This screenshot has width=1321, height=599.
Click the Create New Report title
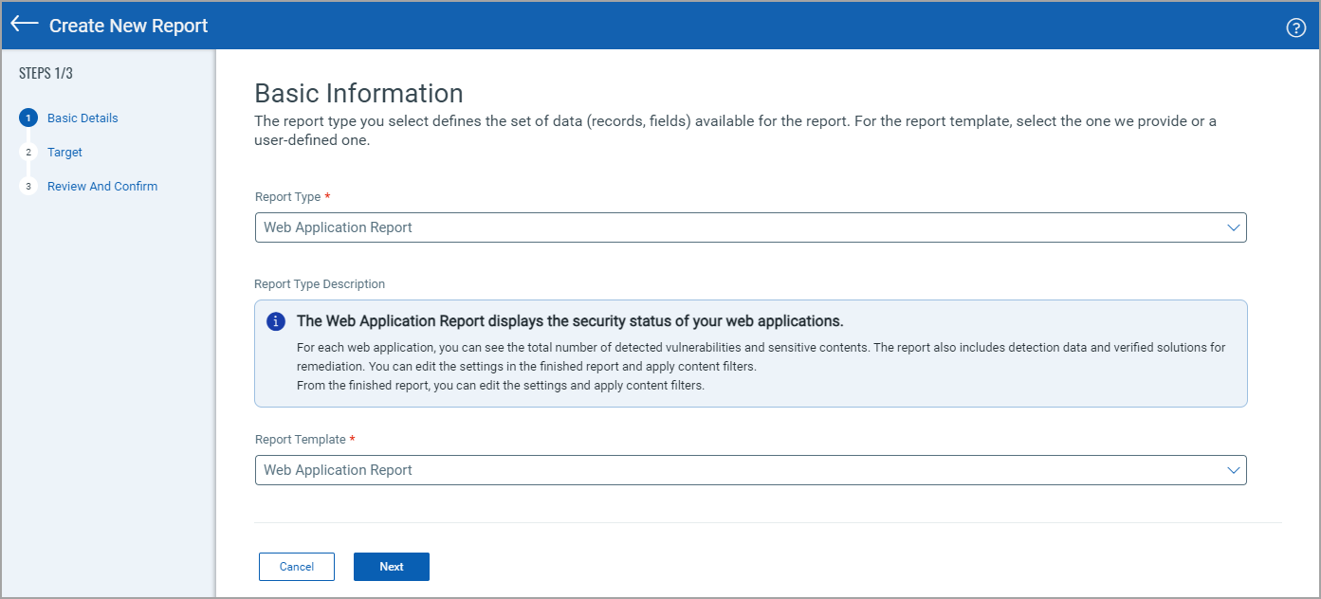128,26
